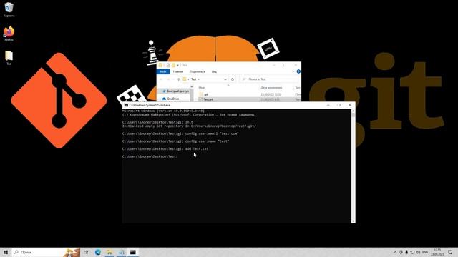Image resolution: width=458 pixels, height=257 pixels.
Task: Click the cmd scrollbar up arrow
Action: point(353,111)
